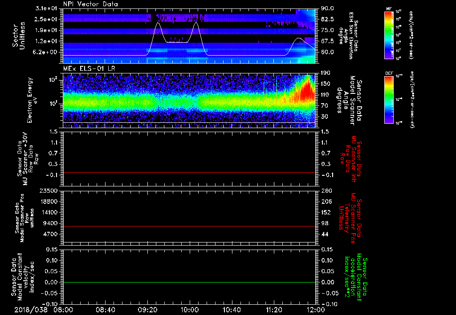Click the 2018/038 date label
Viewport: 456px width, 315px height.
tap(30, 309)
